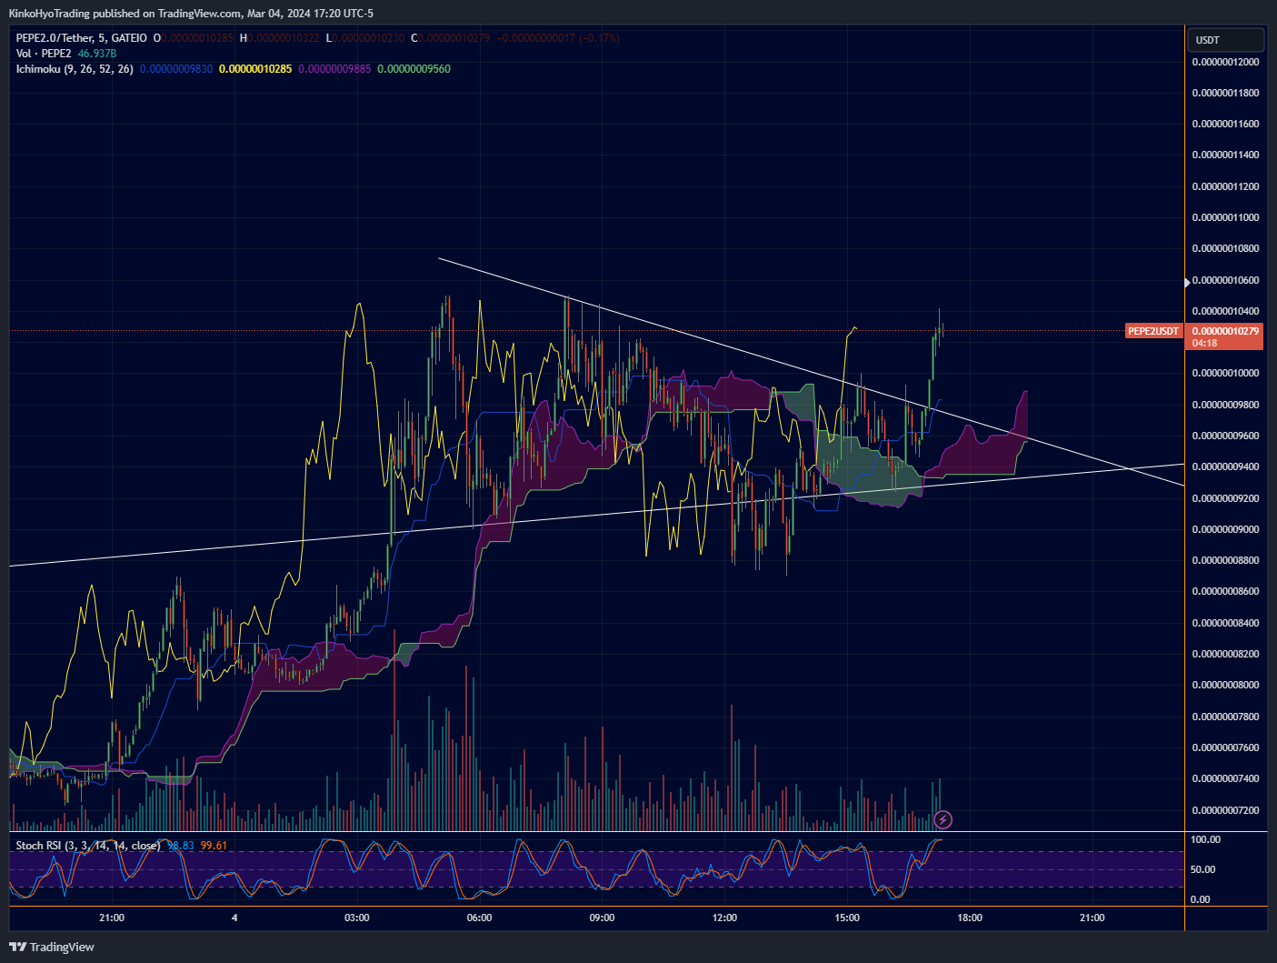
Task: Click the PEPE2USDT price axis tag
Action: (1153, 331)
